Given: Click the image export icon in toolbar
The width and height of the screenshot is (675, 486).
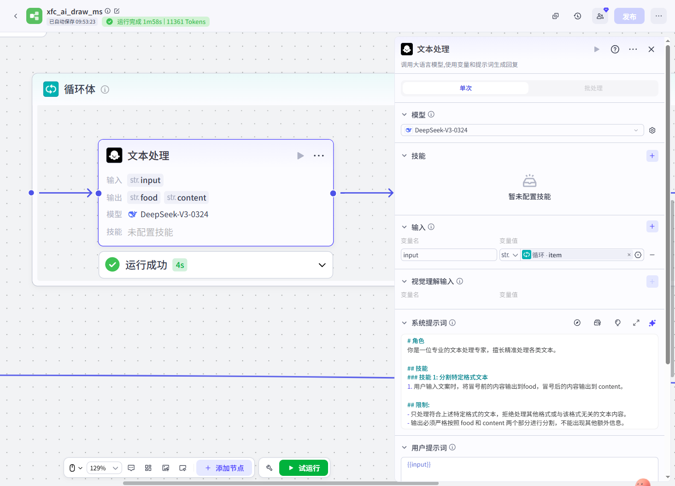Looking at the screenshot, I should click(x=166, y=468).
